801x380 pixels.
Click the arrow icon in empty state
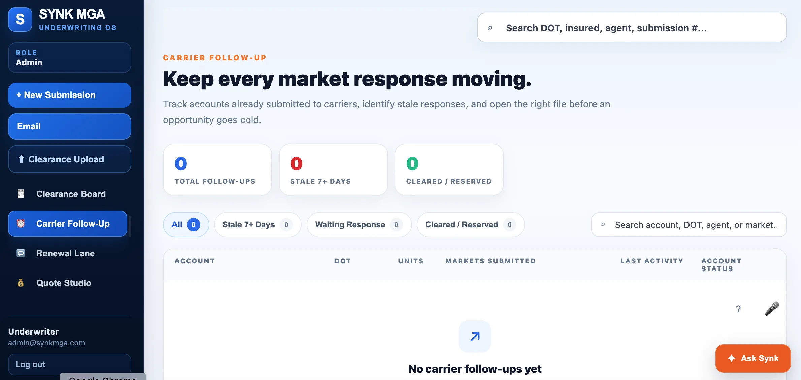475,337
